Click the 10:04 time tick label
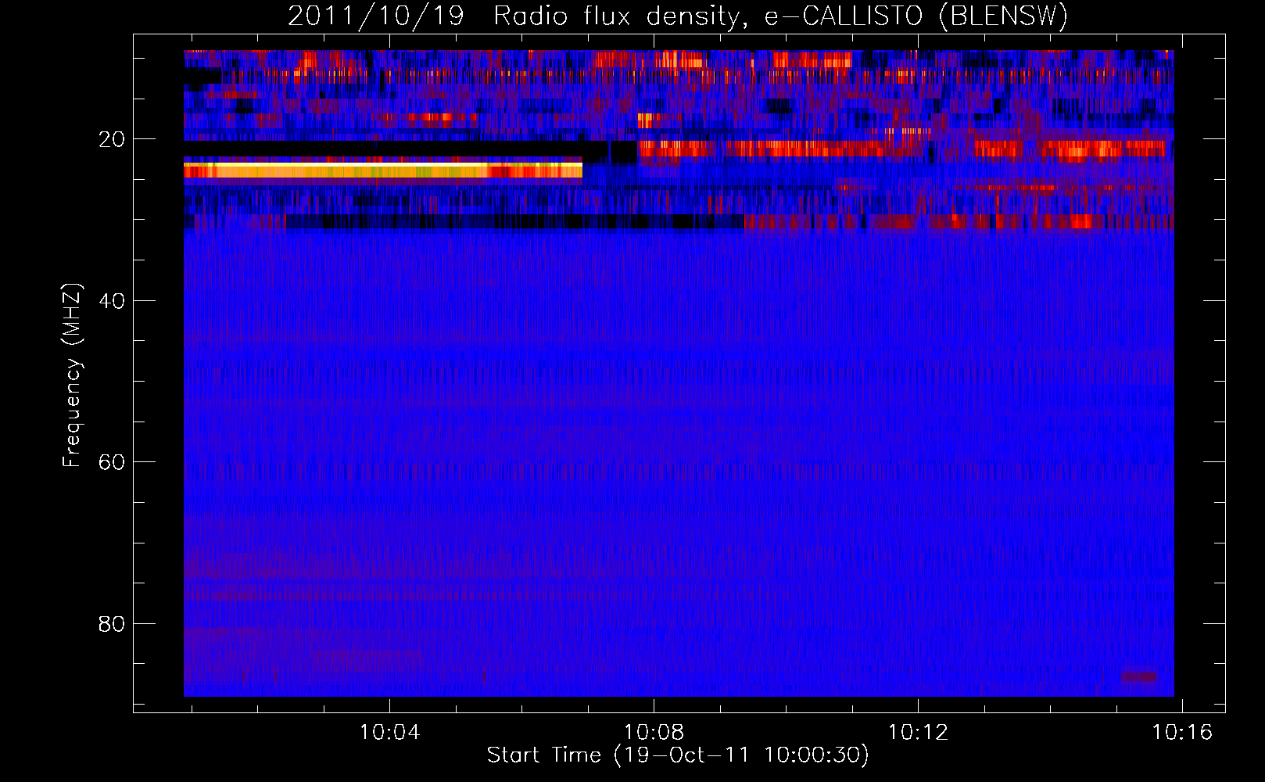The height and width of the screenshot is (782, 1265). 389,732
